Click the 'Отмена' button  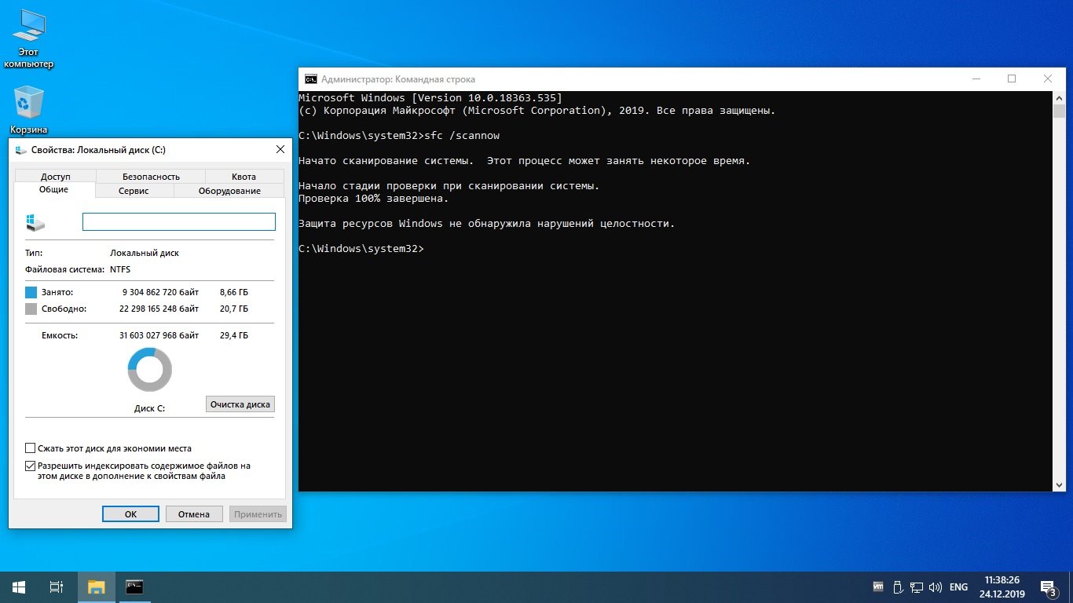pos(194,514)
